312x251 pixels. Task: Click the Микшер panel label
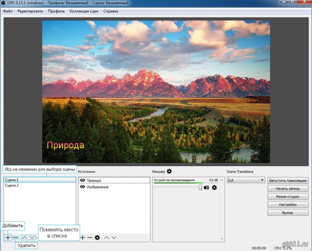coord(158,172)
